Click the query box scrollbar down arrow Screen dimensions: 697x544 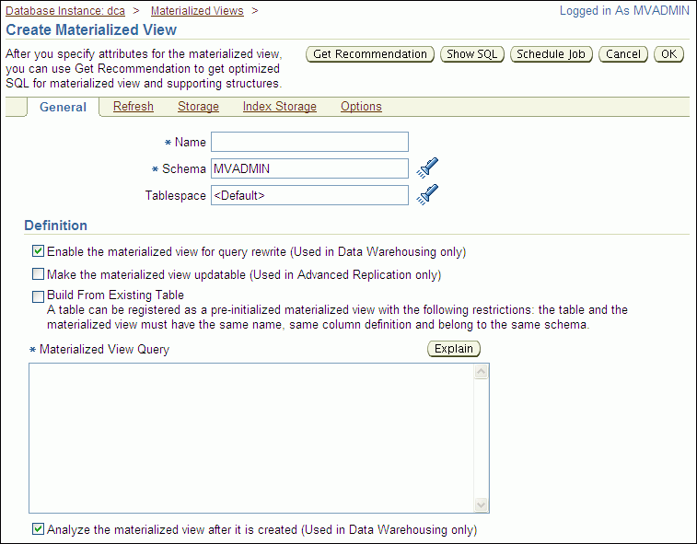click(x=480, y=505)
